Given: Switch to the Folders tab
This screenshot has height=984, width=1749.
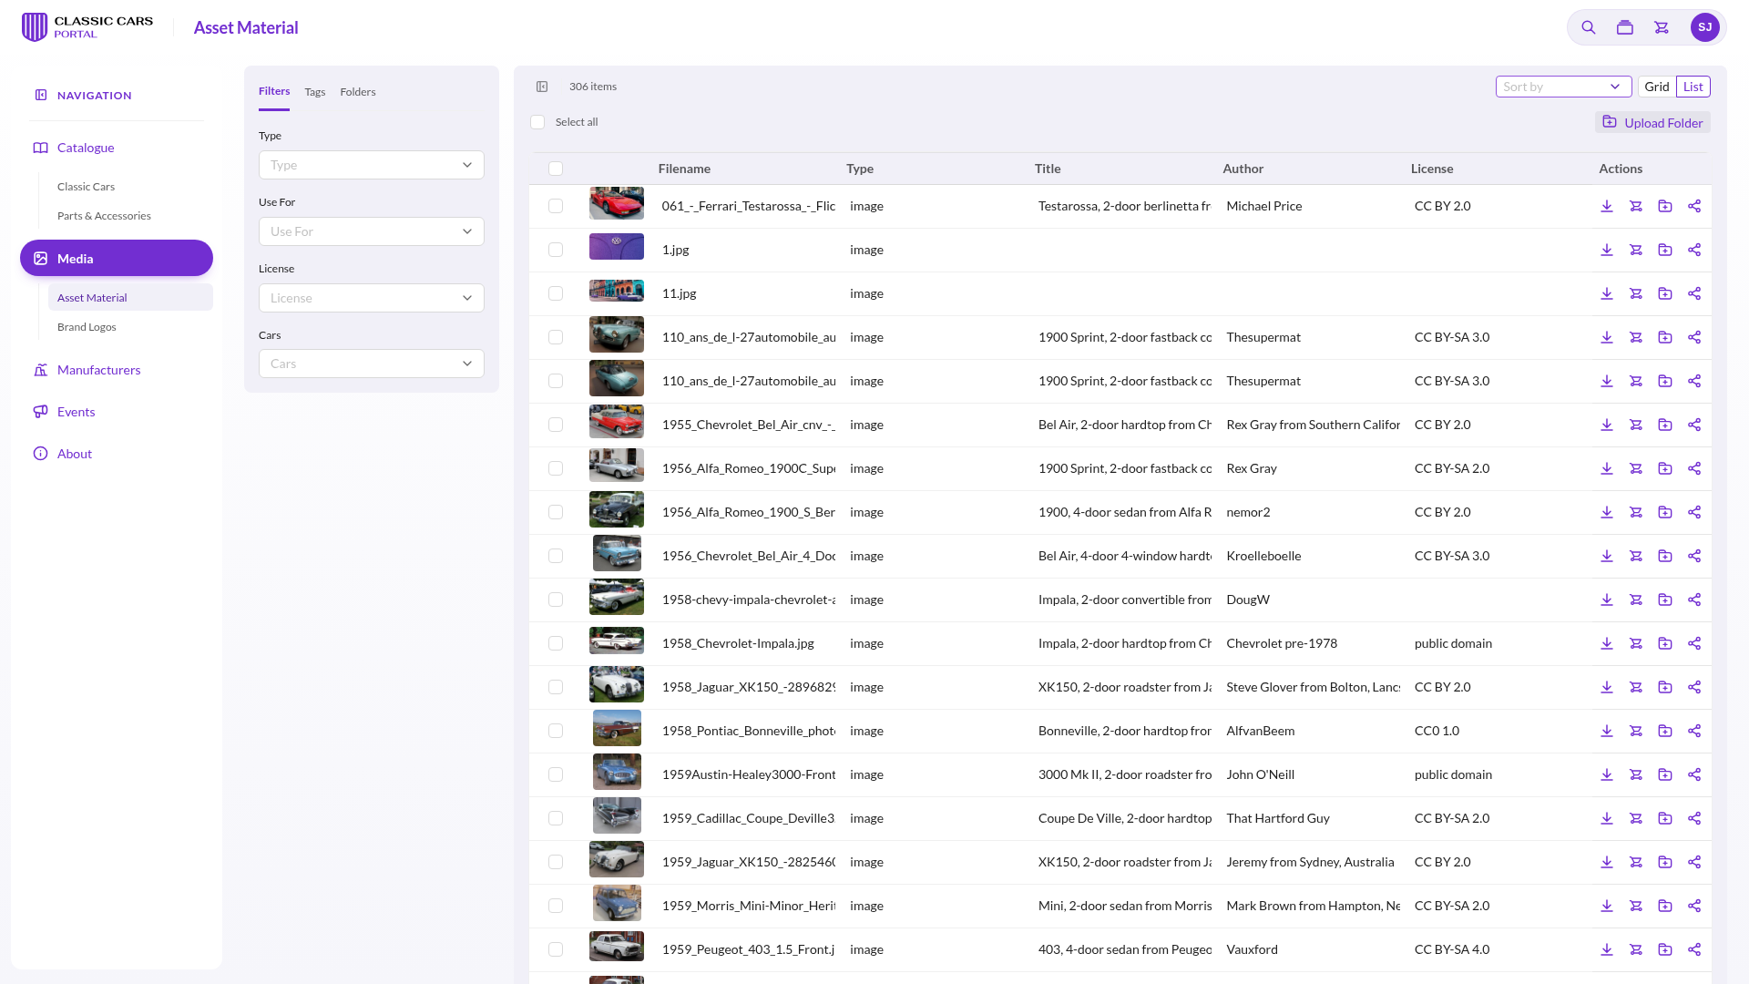Looking at the screenshot, I should 358,92.
